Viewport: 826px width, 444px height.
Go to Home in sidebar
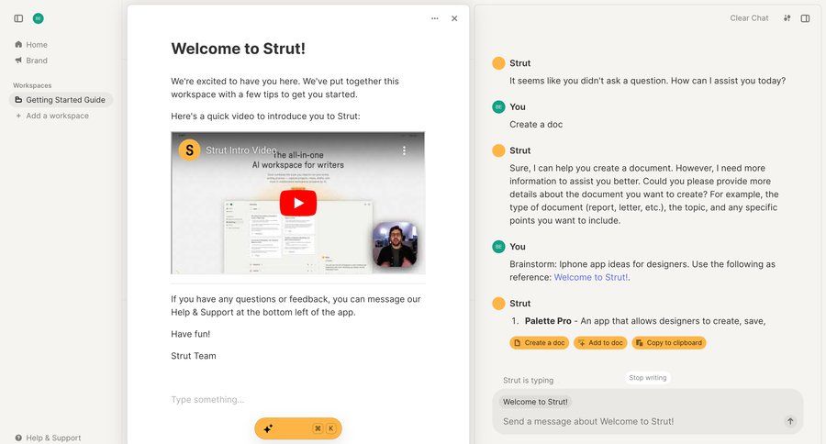tap(31, 45)
